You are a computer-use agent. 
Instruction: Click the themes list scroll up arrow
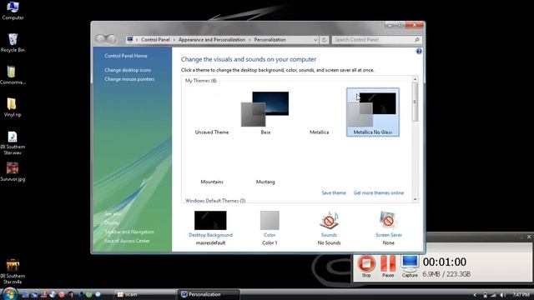click(416, 79)
